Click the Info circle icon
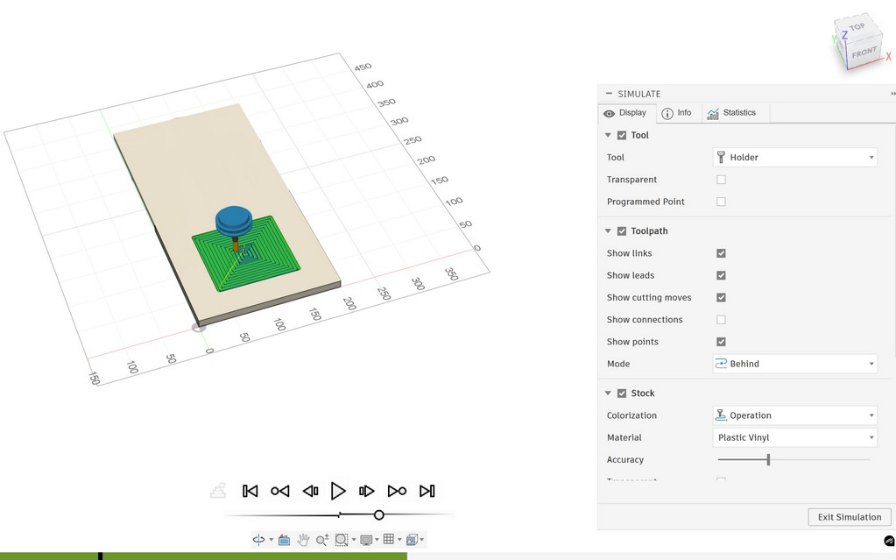Viewport: 896px width, 560px height. click(x=667, y=113)
